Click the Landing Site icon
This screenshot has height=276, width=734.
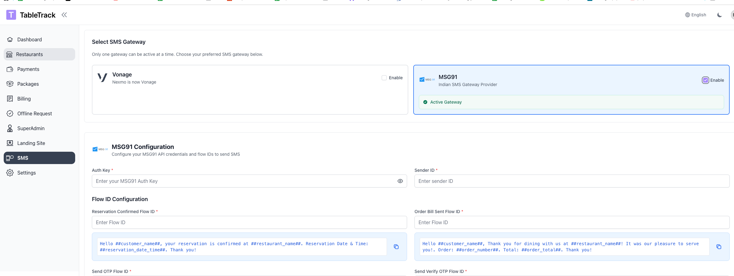[10, 143]
